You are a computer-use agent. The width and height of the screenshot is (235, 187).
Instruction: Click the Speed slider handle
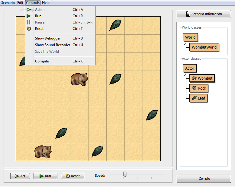point(125,174)
